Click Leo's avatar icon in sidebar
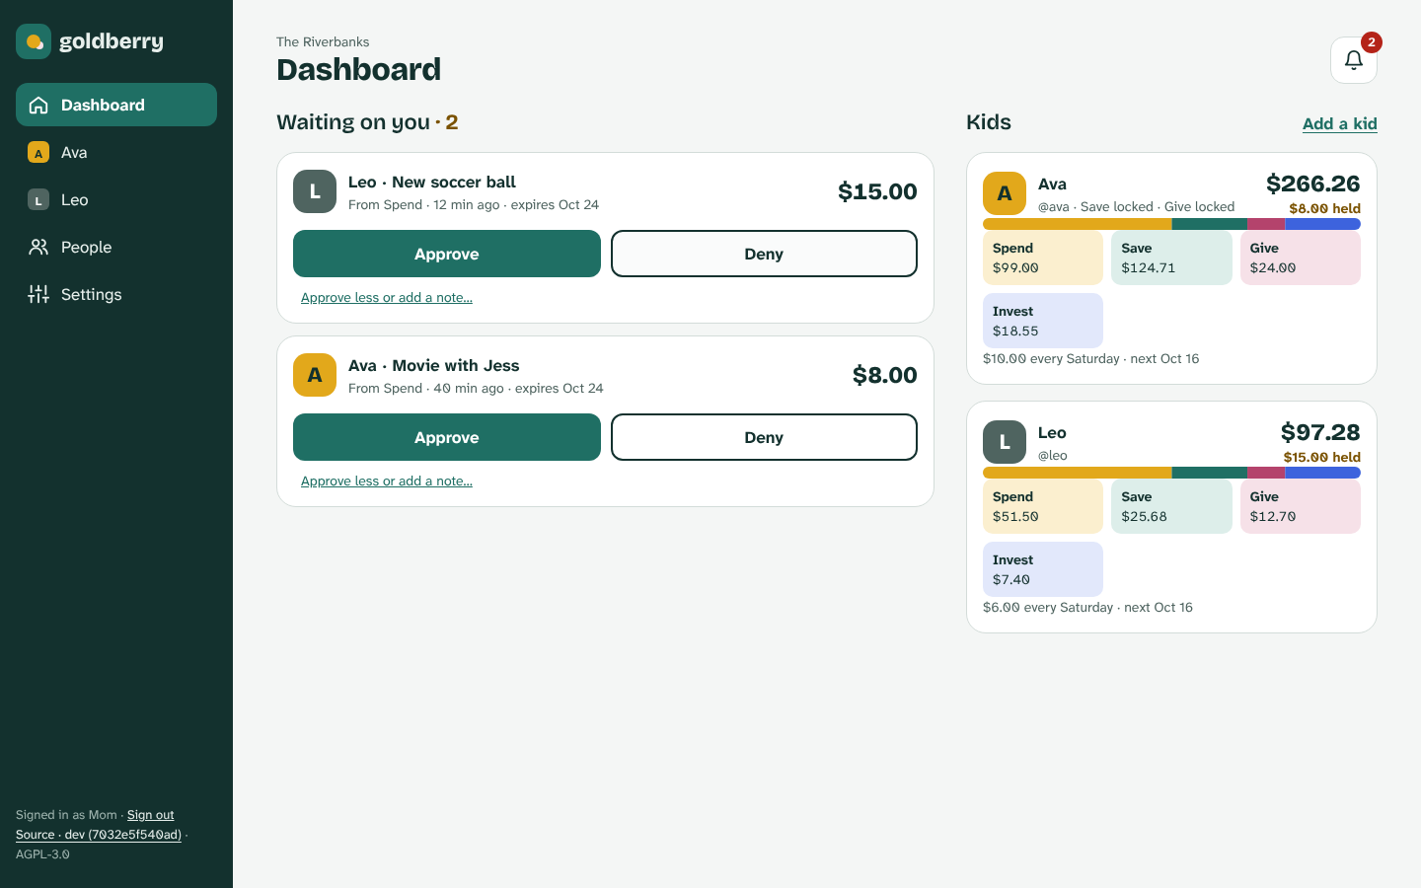 pos(38,199)
